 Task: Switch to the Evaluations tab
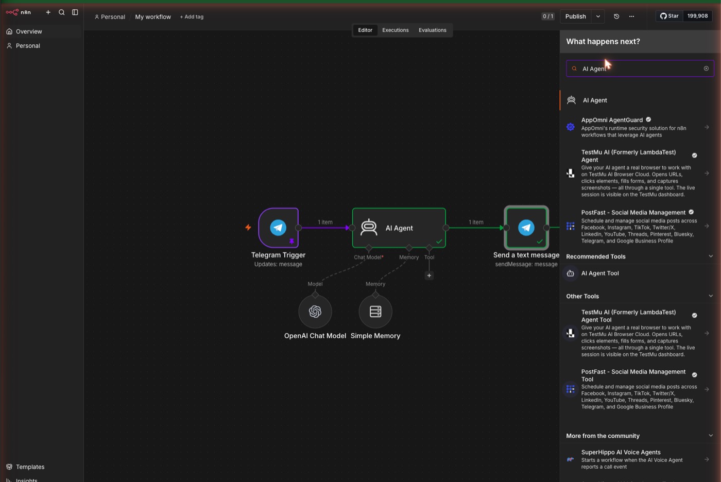(433, 30)
